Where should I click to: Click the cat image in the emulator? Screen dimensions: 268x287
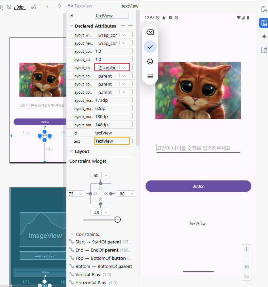198,91
